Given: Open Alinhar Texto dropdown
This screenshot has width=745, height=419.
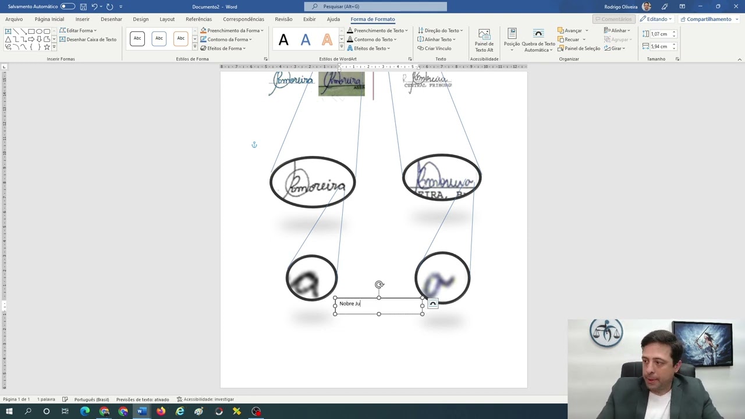Looking at the screenshot, I should click(x=437, y=40).
